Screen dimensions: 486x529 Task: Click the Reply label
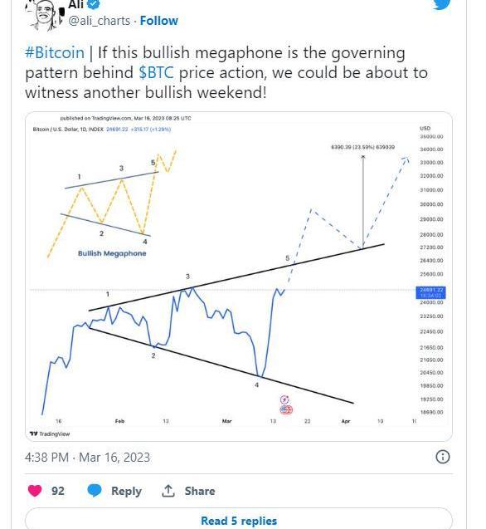pyautogui.click(x=126, y=492)
